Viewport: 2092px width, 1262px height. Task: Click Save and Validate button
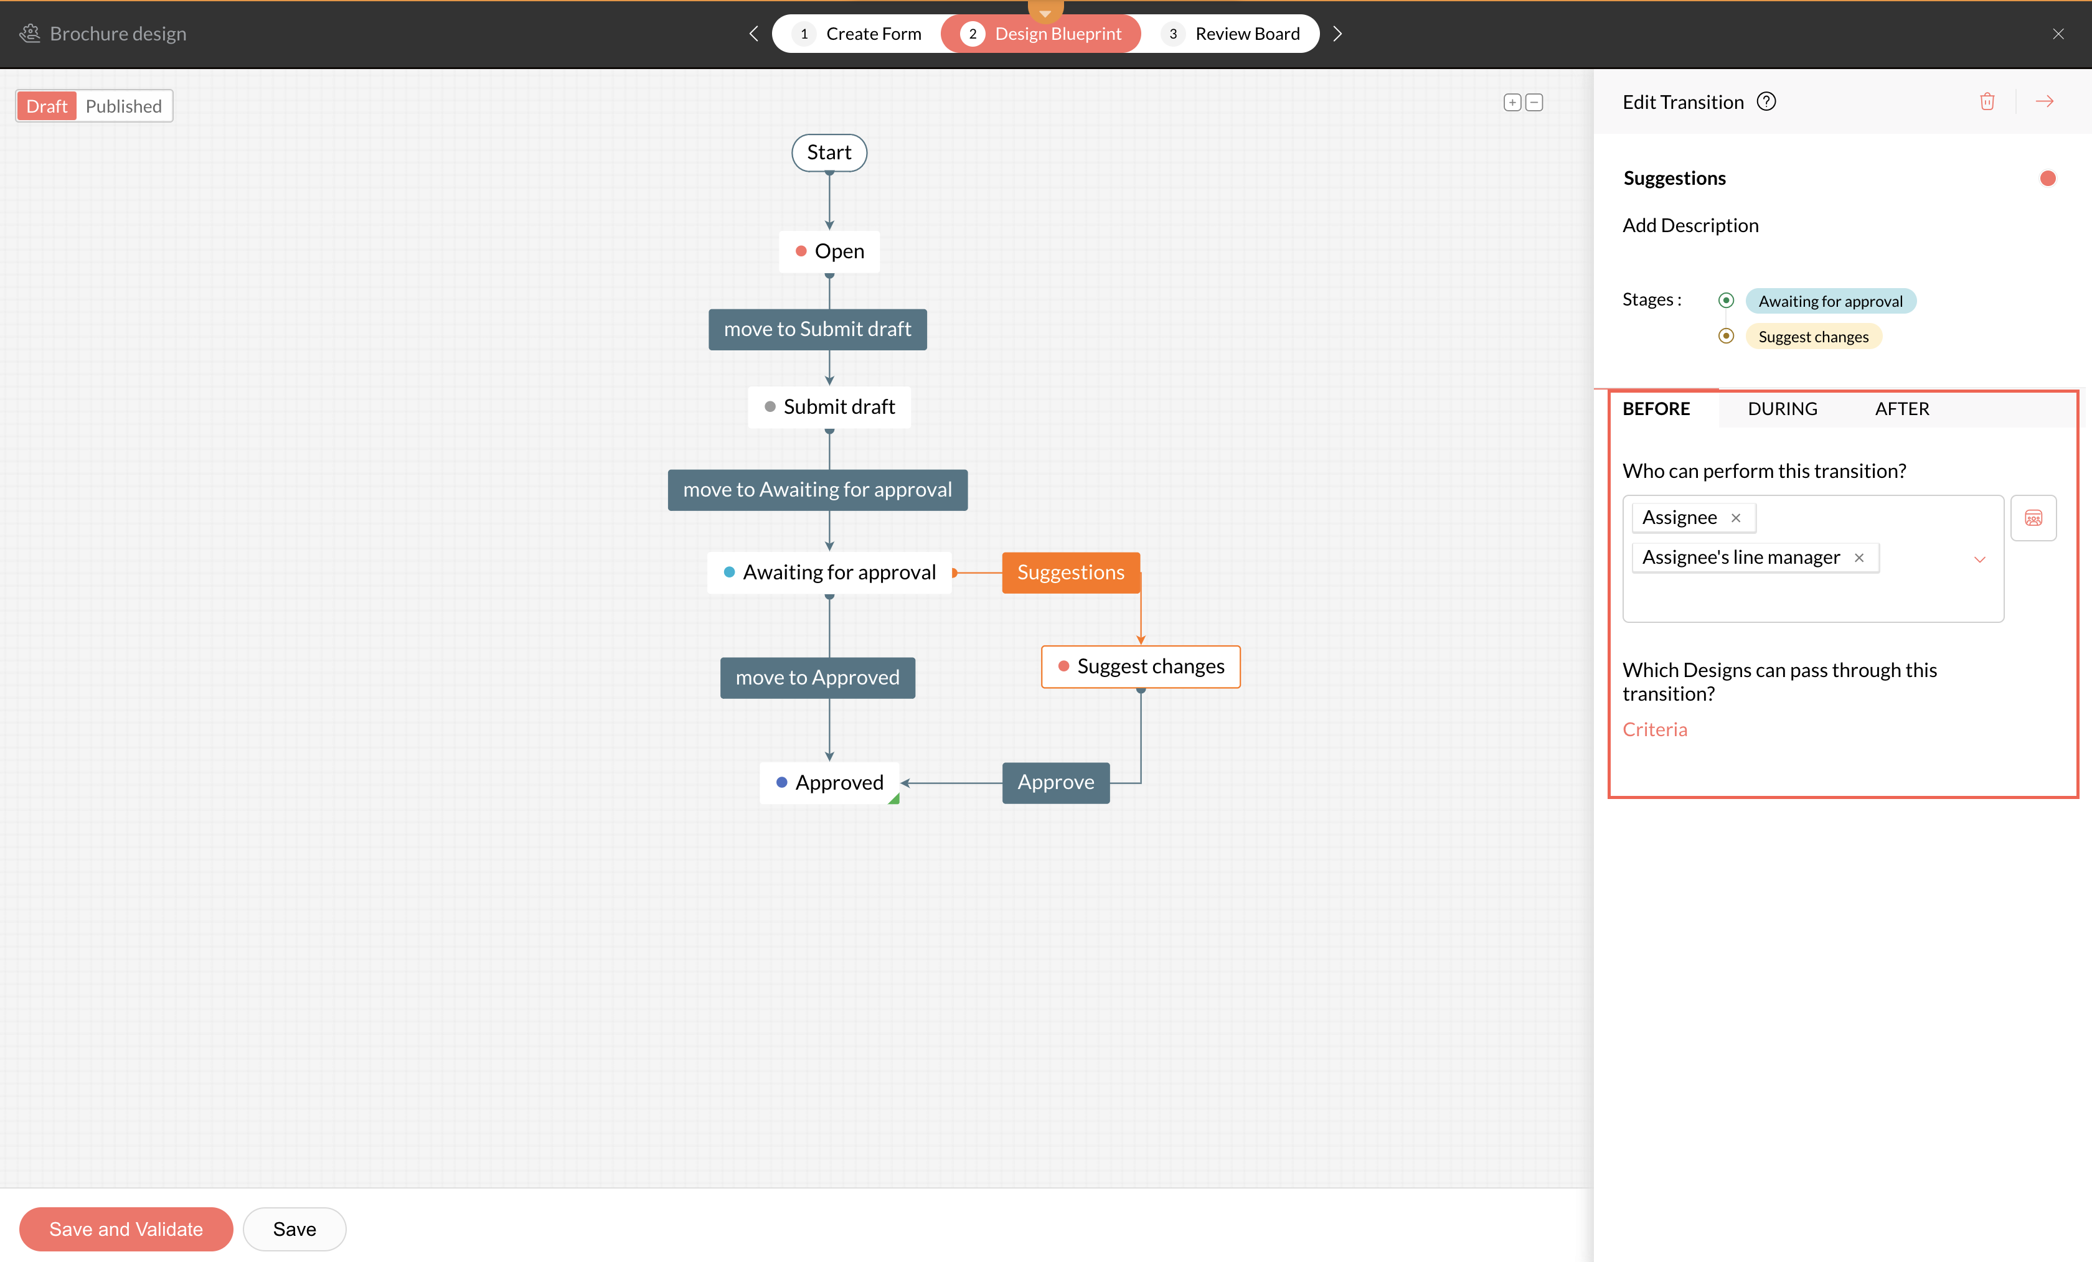point(126,1228)
